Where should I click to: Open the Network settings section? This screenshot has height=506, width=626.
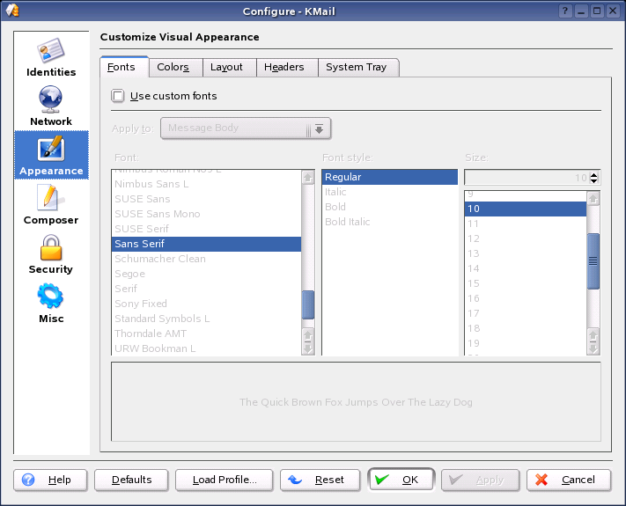pyautogui.click(x=51, y=106)
